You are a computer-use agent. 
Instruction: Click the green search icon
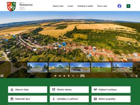[x=129, y=6]
